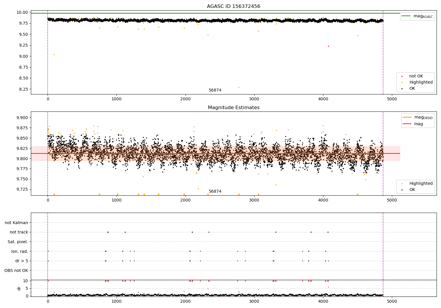Viewport: 441px width, 308px height.
Task: Click the 'dr > 5' axis label
Action: click(x=22, y=261)
